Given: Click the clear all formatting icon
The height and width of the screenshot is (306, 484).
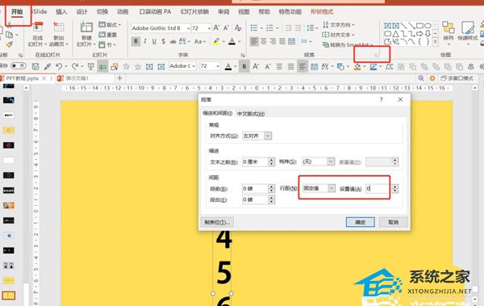Looking at the screenshot, I should [238, 27].
